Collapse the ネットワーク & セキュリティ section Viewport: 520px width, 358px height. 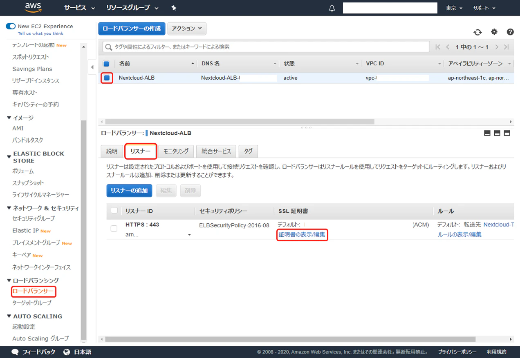pos(9,208)
